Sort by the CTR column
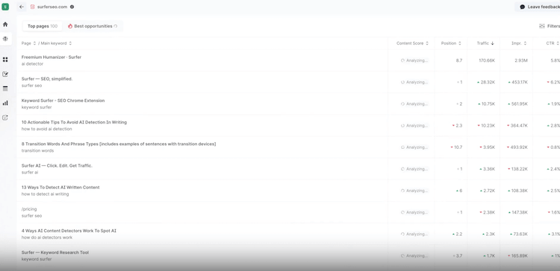The height and width of the screenshot is (271, 560). (x=553, y=43)
